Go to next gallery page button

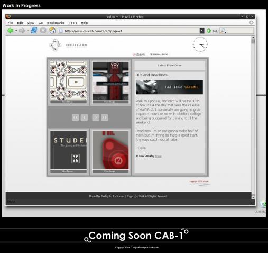point(96,118)
